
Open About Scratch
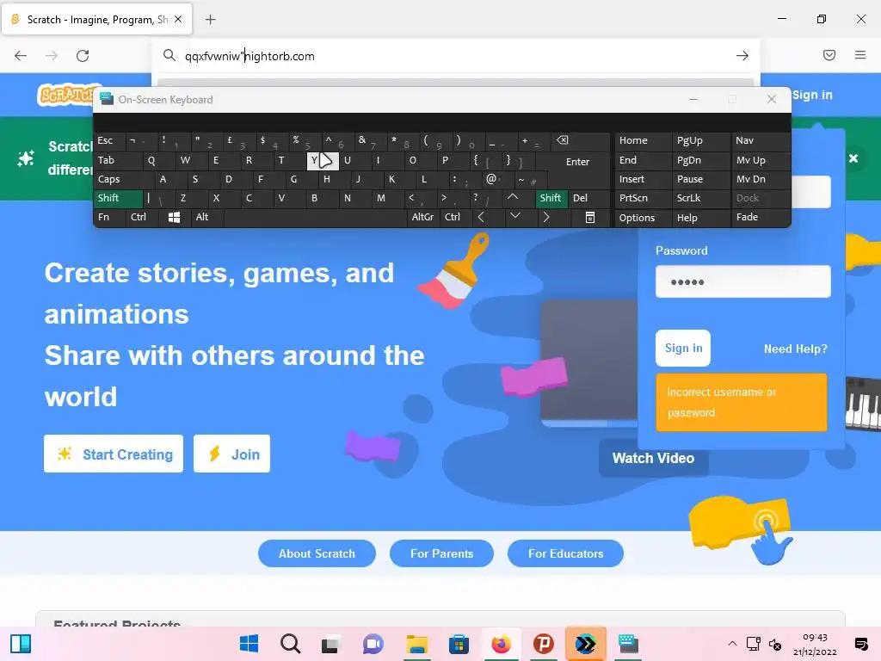317,553
